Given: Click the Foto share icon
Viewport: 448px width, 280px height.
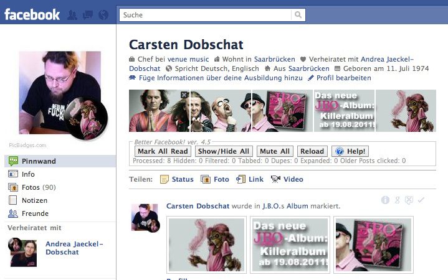Looking at the screenshot, I should 206,179.
